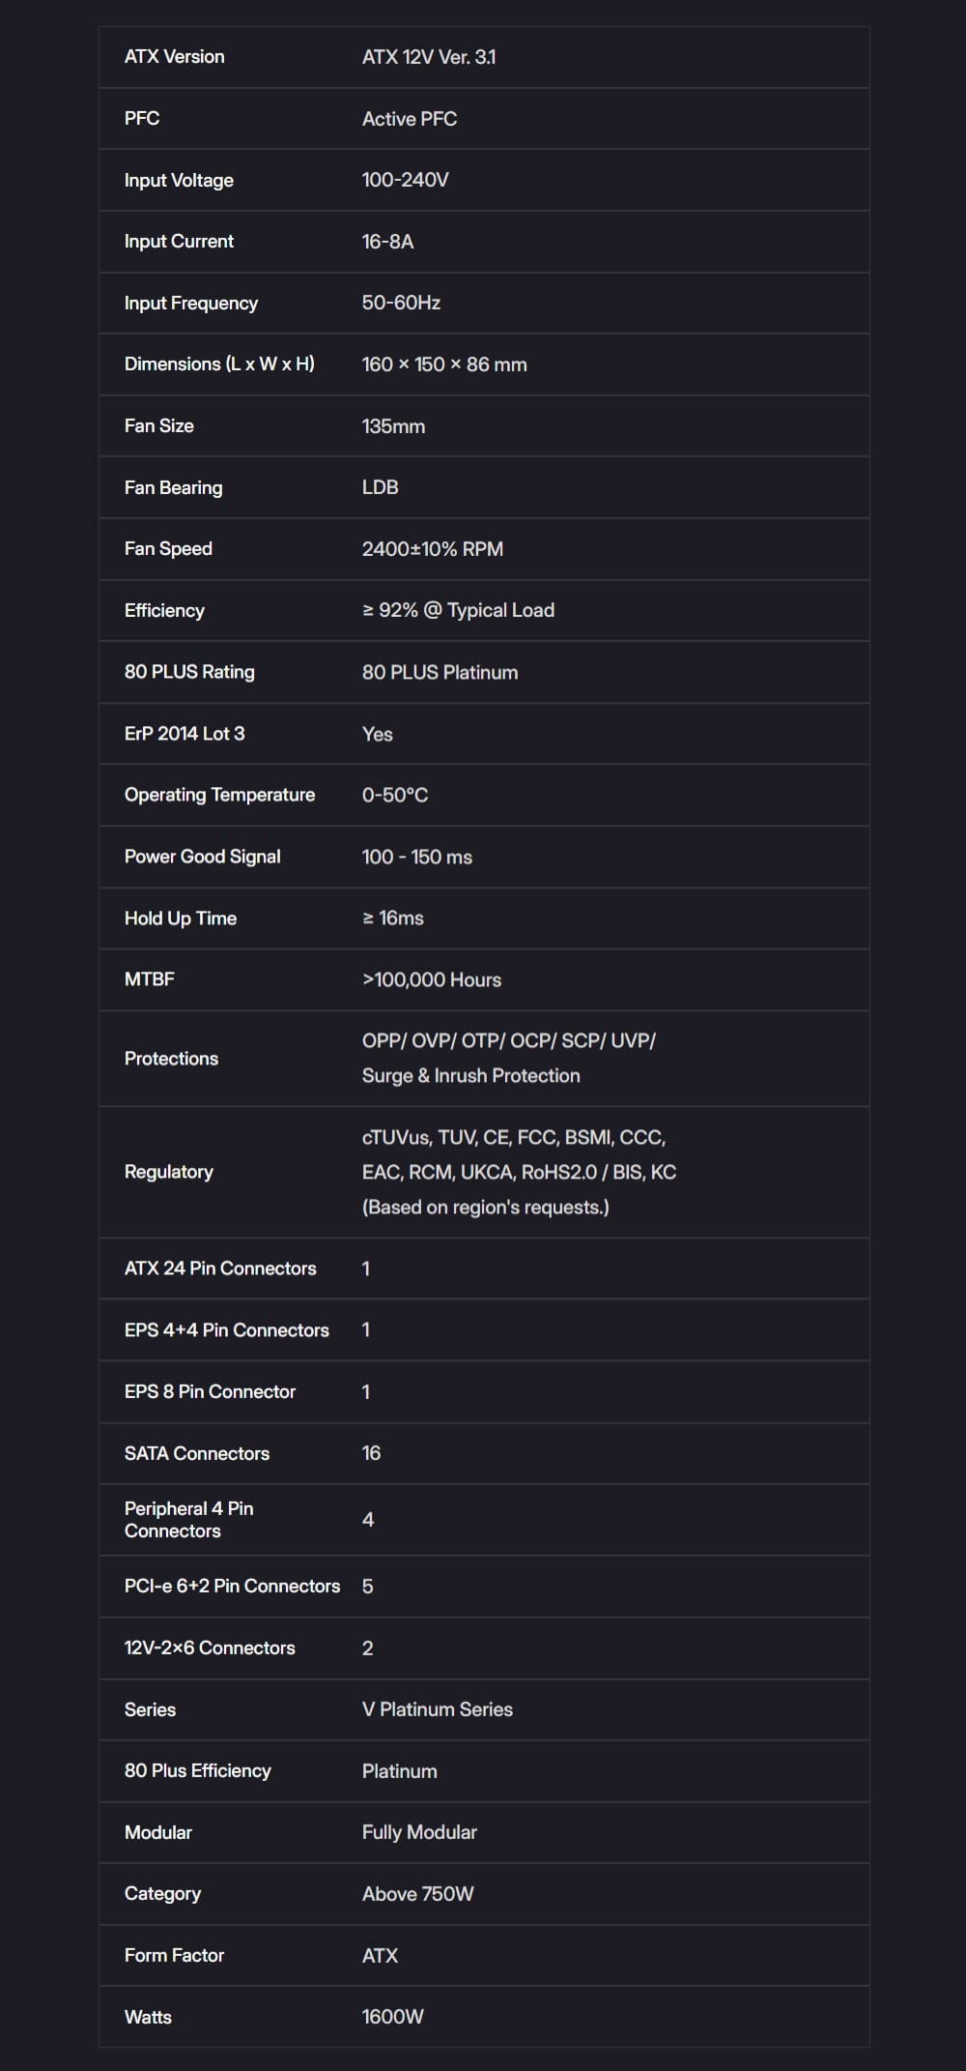Click the V Platinum Series value
Viewport: 966px width, 2071px height.
pos(437,1709)
